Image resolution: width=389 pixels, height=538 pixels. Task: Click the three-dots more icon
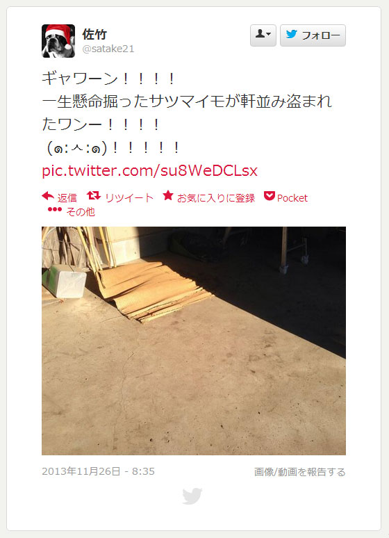(x=55, y=209)
